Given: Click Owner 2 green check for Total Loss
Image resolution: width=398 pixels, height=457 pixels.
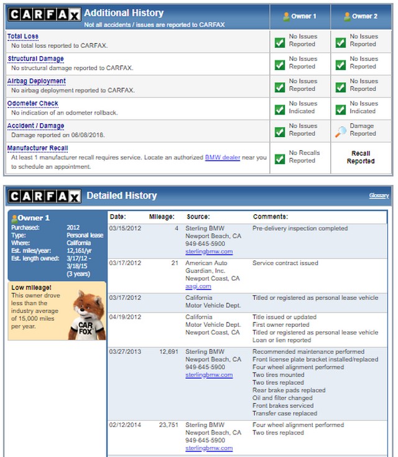Looking at the screenshot, I should coord(341,42).
